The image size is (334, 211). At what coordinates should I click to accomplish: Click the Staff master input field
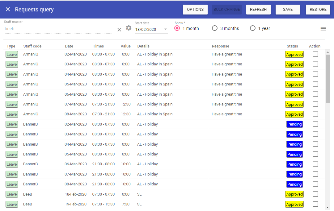coord(59,29)
